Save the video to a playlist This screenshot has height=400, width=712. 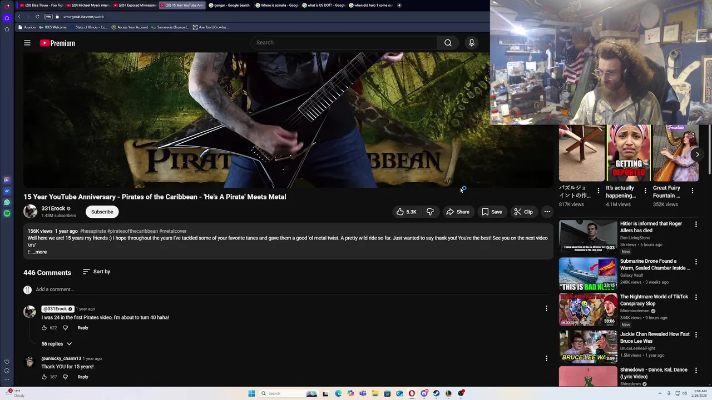pyautogui.click(x=492, y=212)
